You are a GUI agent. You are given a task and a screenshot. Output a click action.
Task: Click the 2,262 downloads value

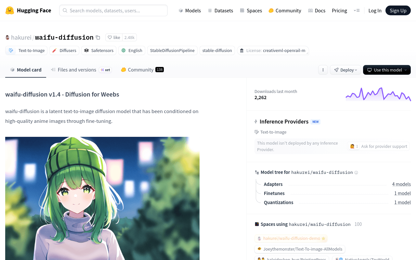pyautogui.click(x=260, y=97)
